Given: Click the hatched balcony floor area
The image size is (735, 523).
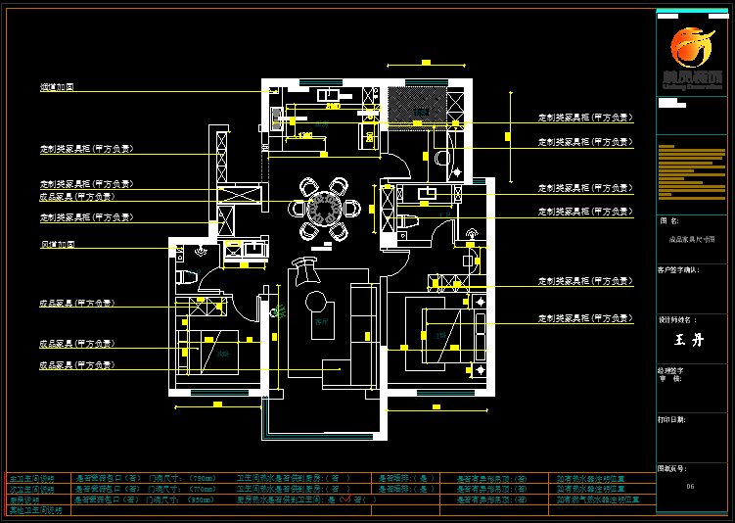Looking at the screenshot, I should click(x=418, y=106).
